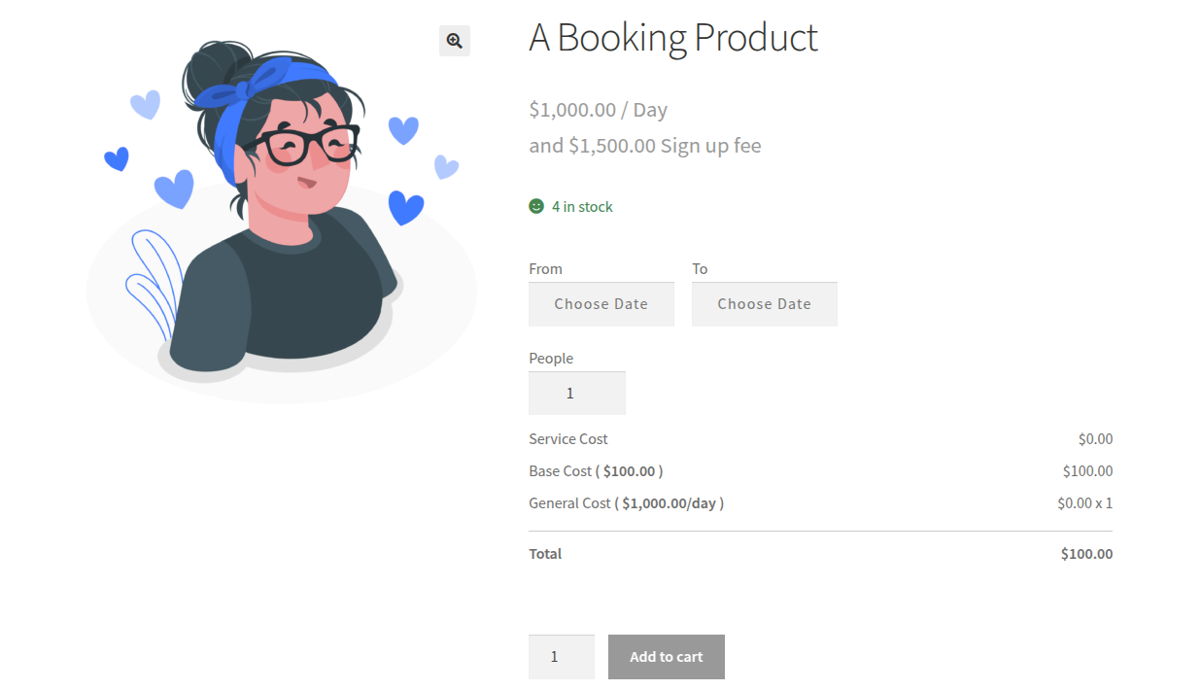The image size is (1202, 690).
Task: Click the Service Cost row label
Action: [x=568, y=439]
